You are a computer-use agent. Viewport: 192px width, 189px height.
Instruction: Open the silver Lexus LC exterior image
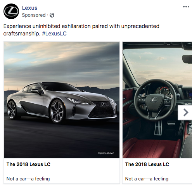pos(62,100)
